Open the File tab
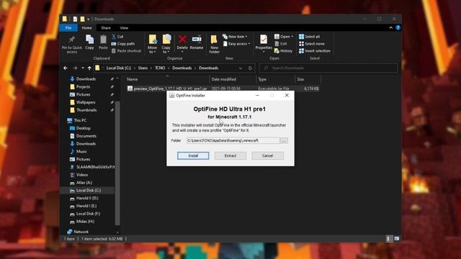The image size is (461, 259). point(68,28)
